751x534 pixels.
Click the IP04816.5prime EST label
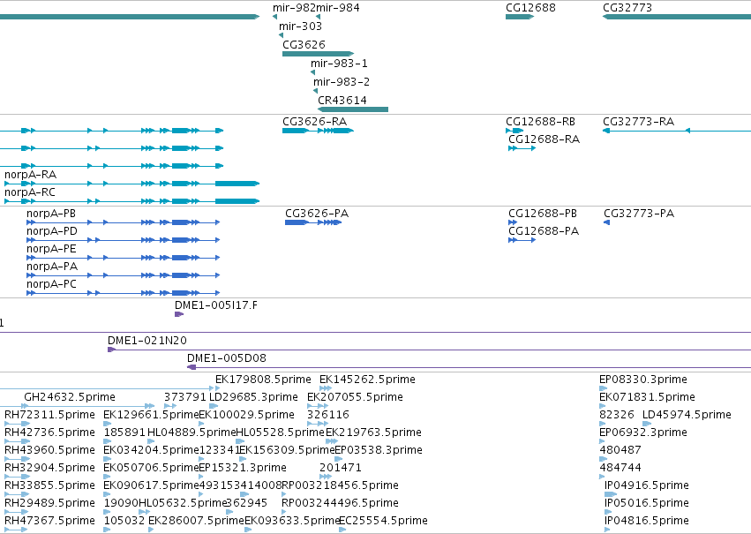[647, 522]
